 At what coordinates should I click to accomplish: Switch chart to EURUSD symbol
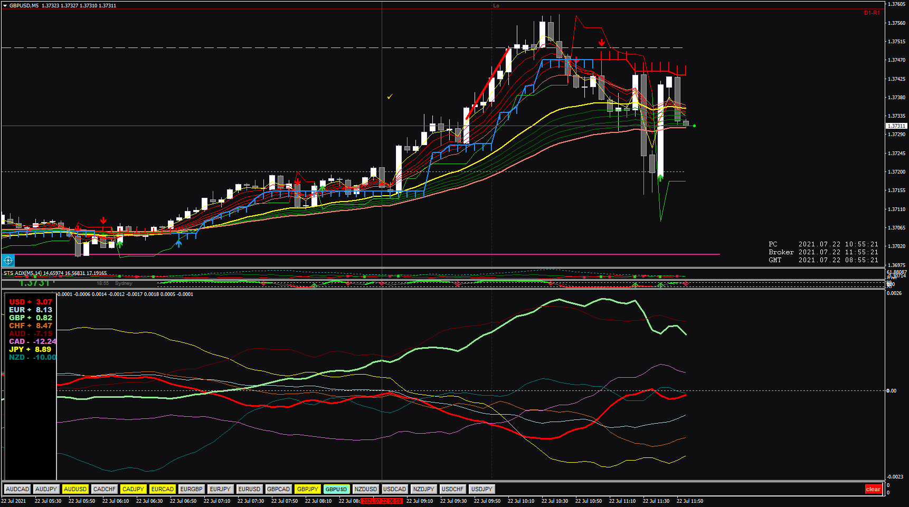[x=250, y=489]
